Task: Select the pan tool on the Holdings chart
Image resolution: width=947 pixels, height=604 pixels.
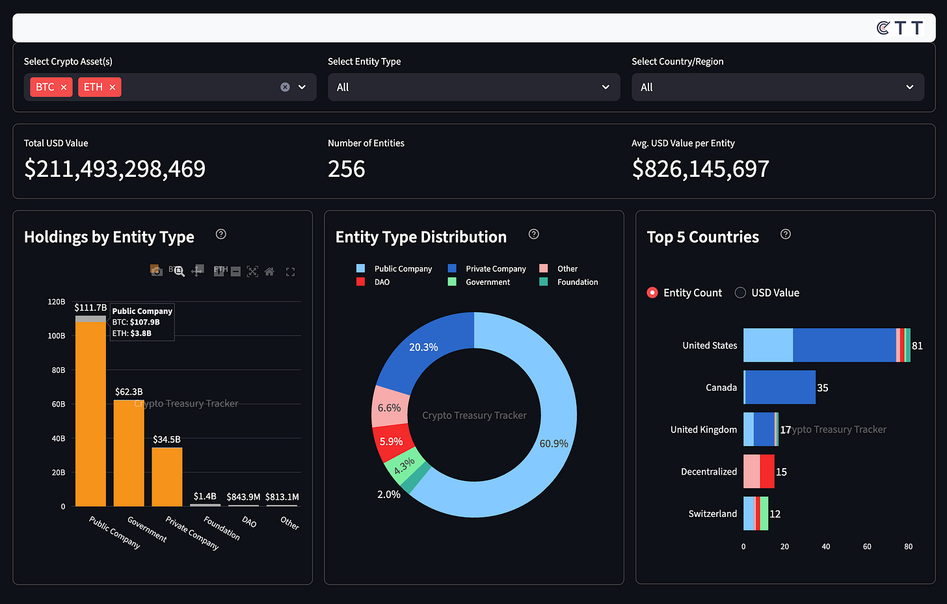Action: click(x=197, y=271)
